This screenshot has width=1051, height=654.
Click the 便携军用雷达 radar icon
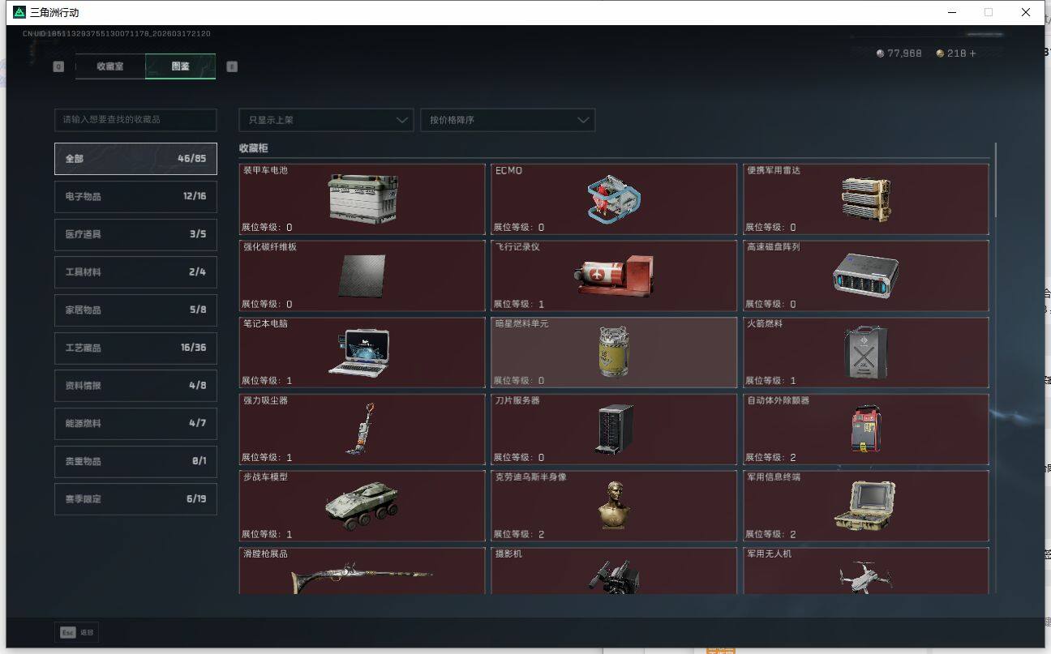tap(865, 199)
